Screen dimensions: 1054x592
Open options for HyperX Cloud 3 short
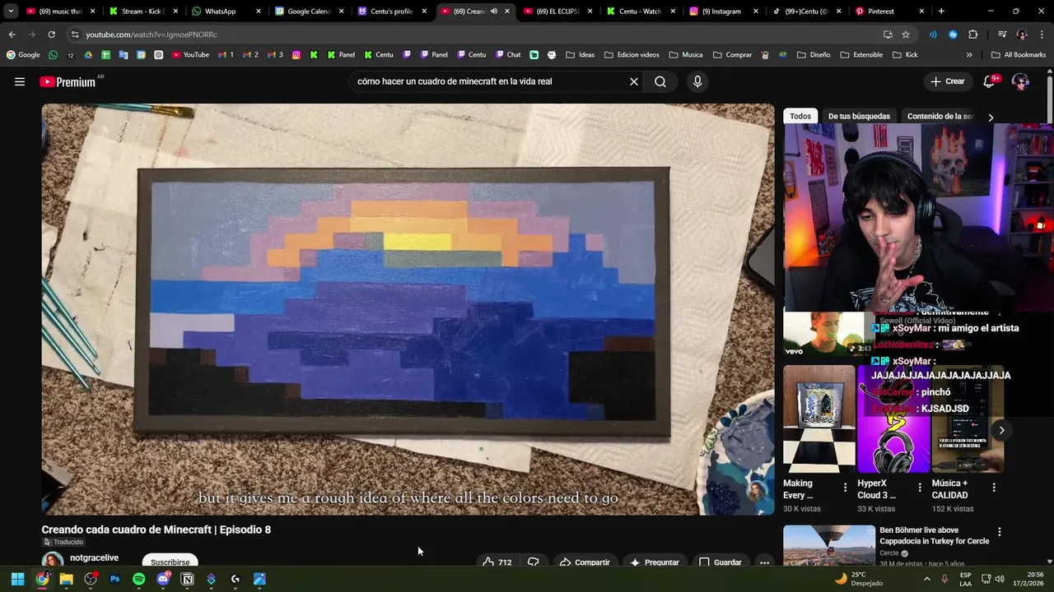click(x=920, y=488)
